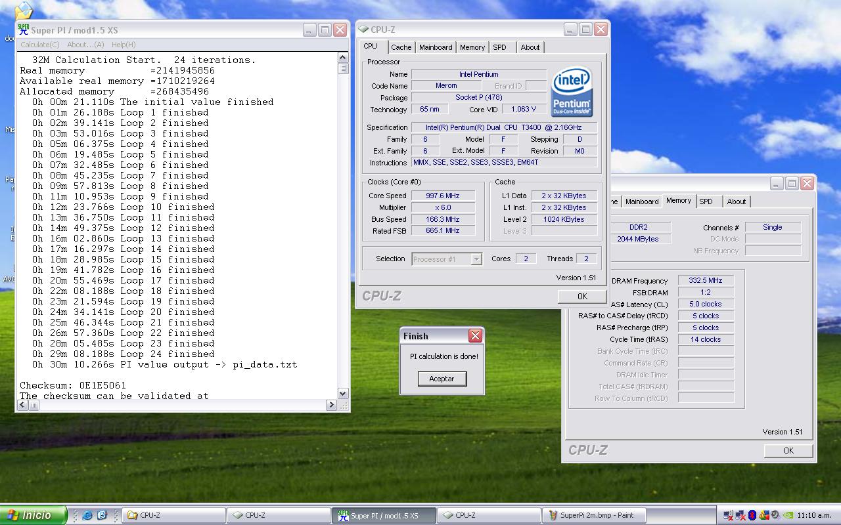Activate the Super PI / mod1.5 XS taskbar button

pos(384,515)
